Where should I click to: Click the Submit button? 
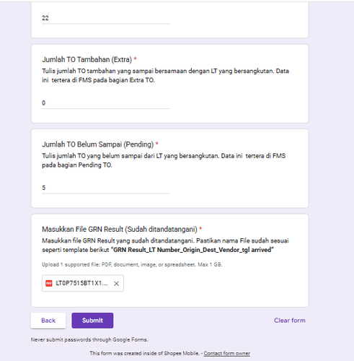[92, 321]
